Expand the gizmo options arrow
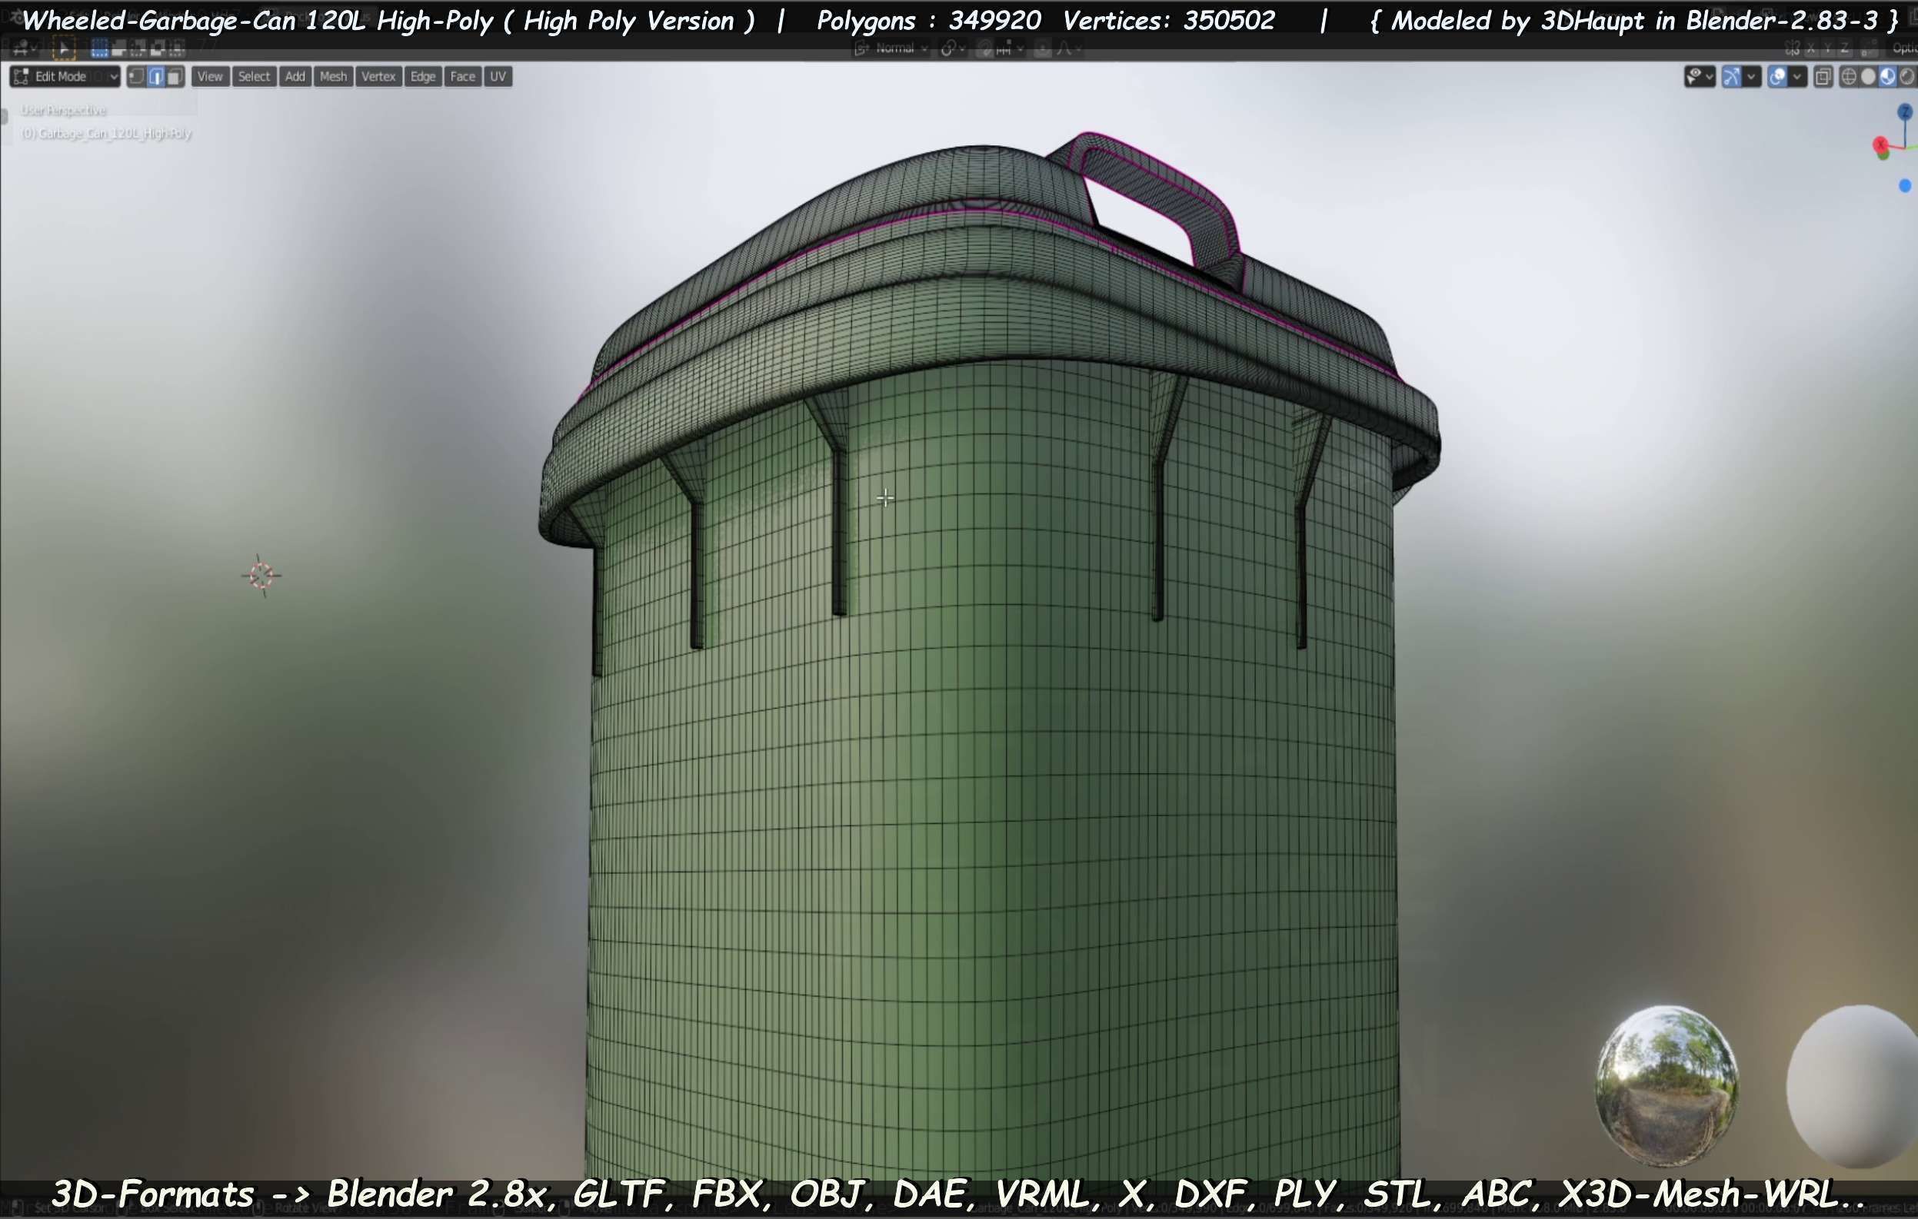 pyautogui.click(x=1750, y=76)
